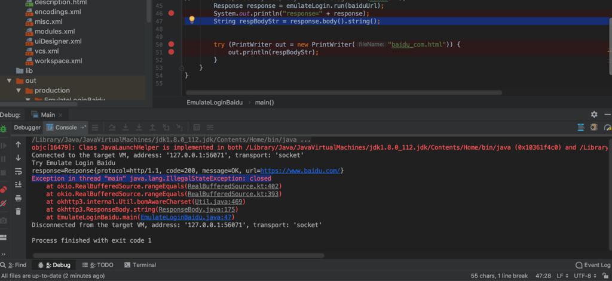The width and height of the screenshot is (612, 281).
Task: Click the intention lightbulb on line 47
Action: (x=192, y=20)
